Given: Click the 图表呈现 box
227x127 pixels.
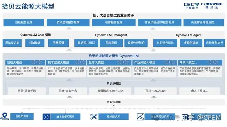Looking at the screenshot, I should [111, 43].
